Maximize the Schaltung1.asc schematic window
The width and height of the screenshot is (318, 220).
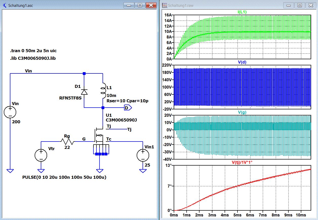pyautogui.click(x=140, y=5)
